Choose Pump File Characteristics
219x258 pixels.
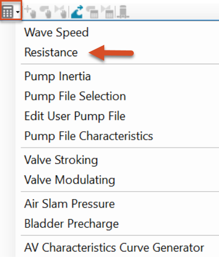tap(88, 136)
